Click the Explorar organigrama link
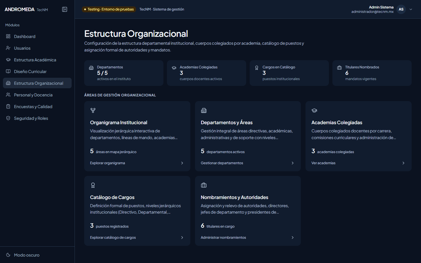 coord(107,163)
